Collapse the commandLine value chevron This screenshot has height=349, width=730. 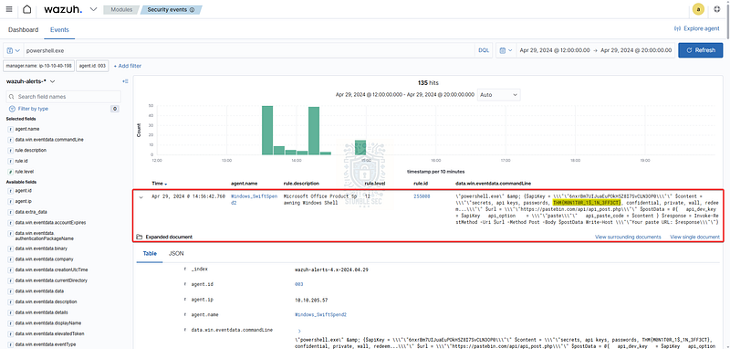coord(299,331)
